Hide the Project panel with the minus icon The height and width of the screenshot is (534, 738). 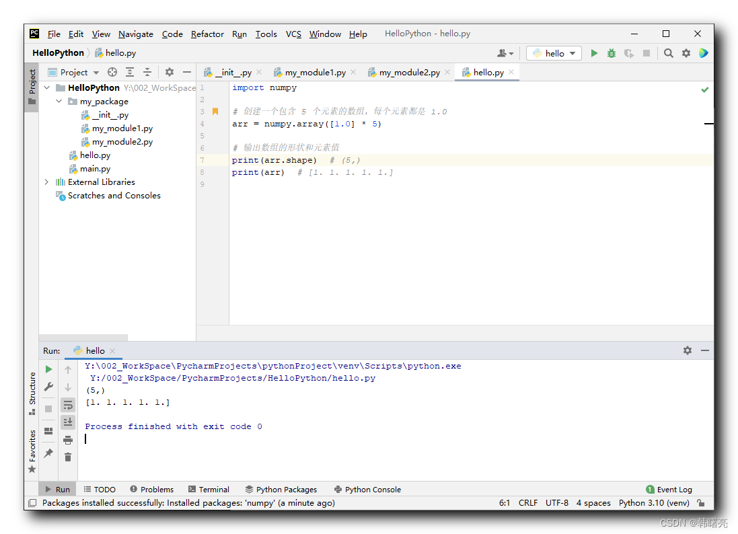(187, 72)
